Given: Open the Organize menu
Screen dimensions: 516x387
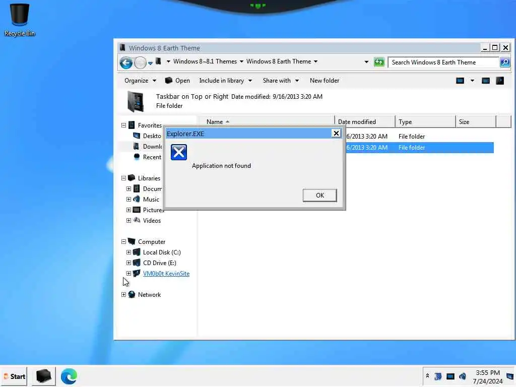Looking at the screenshot, I should tap(140, 81).
